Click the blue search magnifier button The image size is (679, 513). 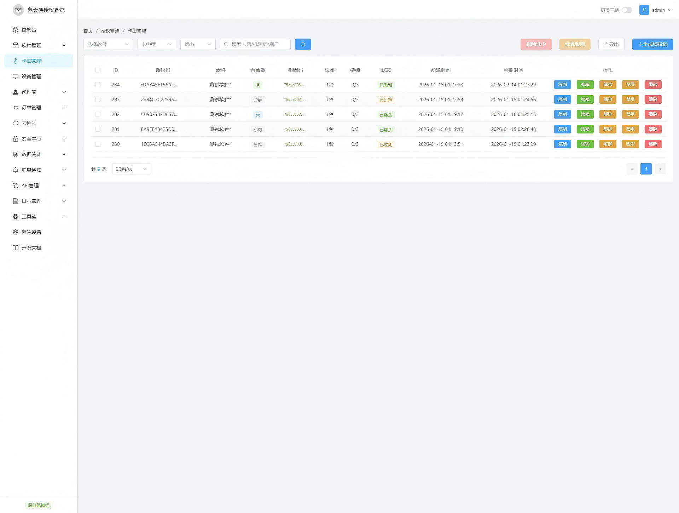tap(303, 44)
